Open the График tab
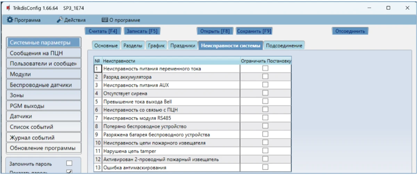 (x=156, y=46)
